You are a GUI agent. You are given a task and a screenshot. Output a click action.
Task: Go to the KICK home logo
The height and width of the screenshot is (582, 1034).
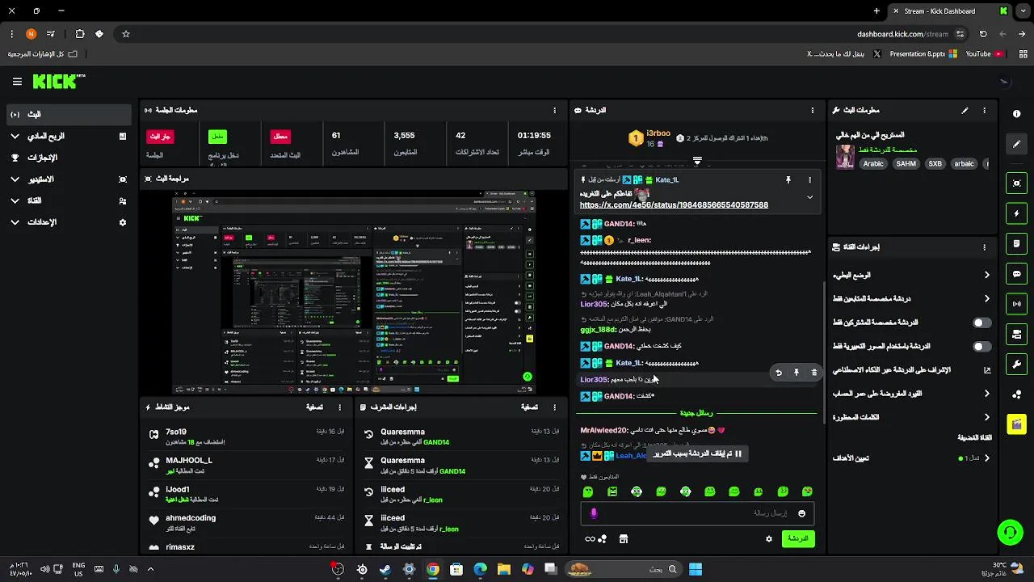pos(58,81)
